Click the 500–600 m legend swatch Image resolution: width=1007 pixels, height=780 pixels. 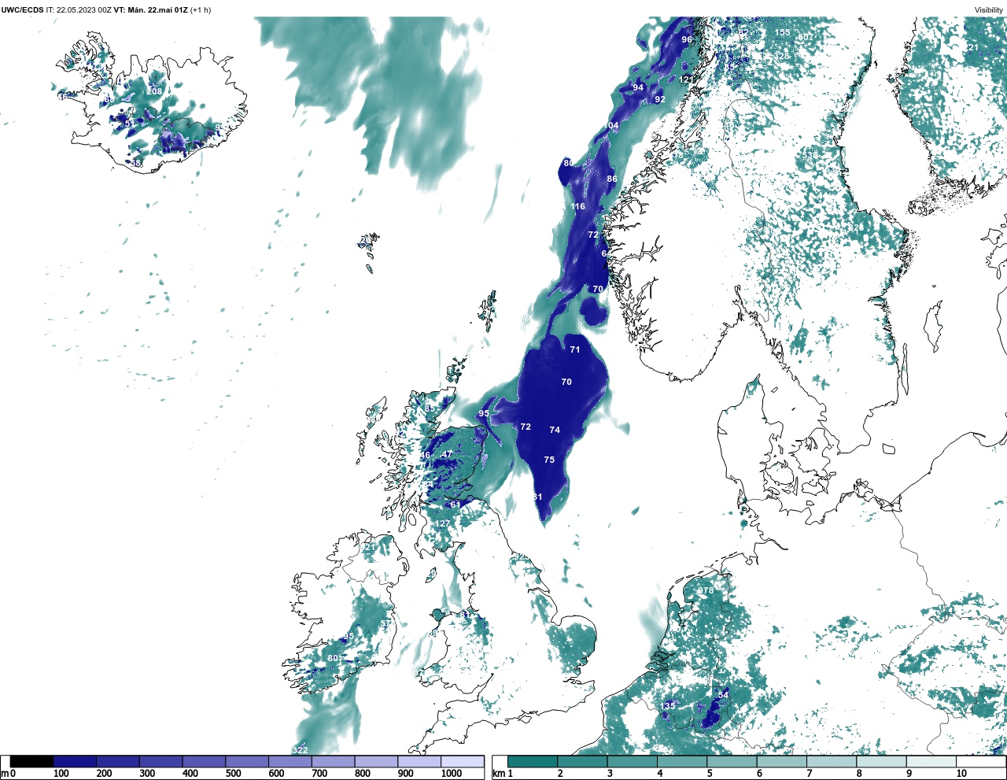[x=247, y=761]
